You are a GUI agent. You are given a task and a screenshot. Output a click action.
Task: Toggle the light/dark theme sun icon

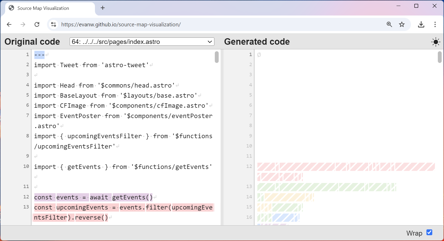click(x=435, y=42)
